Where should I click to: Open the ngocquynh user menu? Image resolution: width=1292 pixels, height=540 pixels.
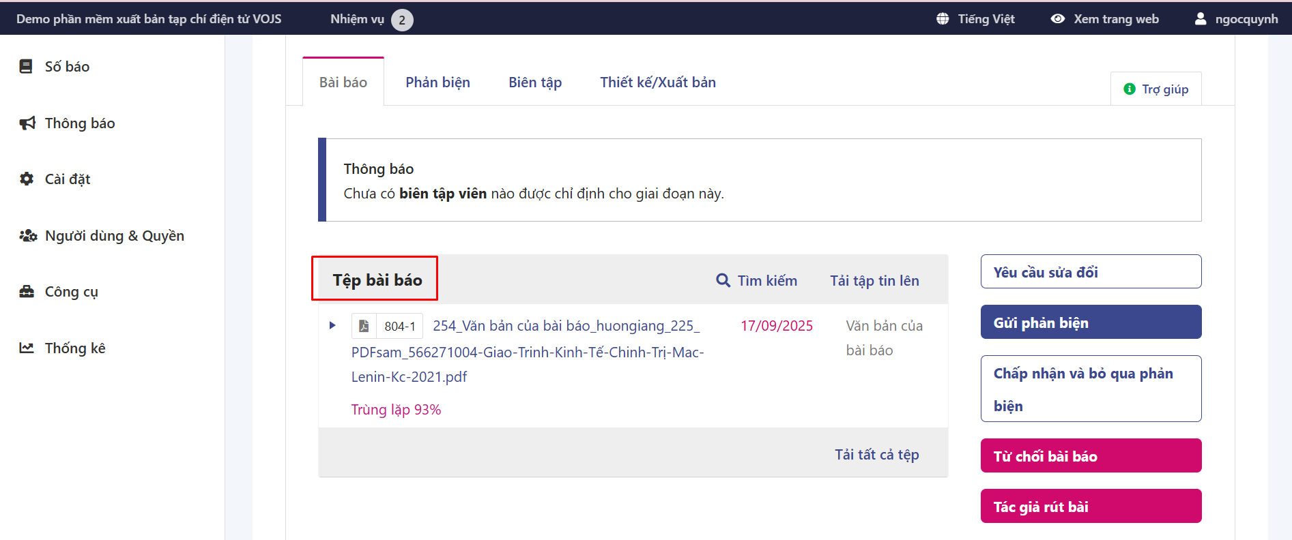1236,19
